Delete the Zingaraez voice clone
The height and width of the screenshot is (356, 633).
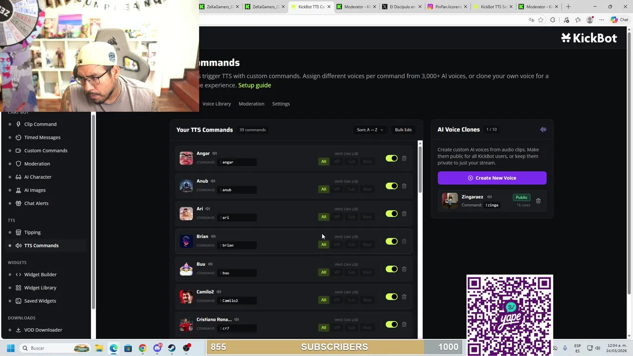click(x=538, y=201)
